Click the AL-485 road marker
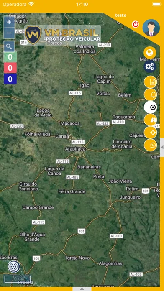 pyautogui.click(x=73, y=177)
